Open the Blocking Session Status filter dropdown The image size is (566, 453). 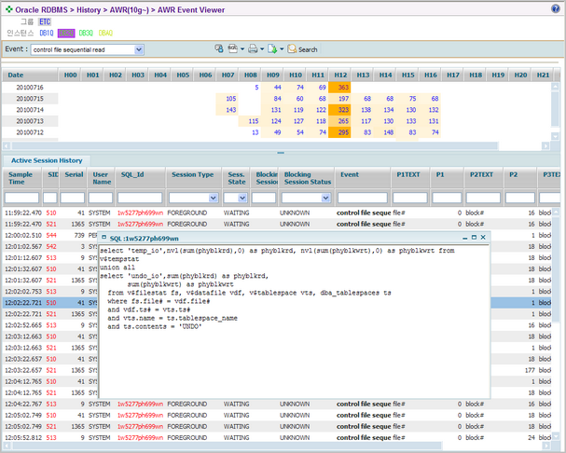(326, 198)
